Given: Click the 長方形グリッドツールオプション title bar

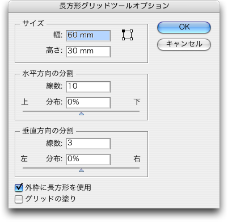Looking at the screenshot, I should click(x=114, y=6).
